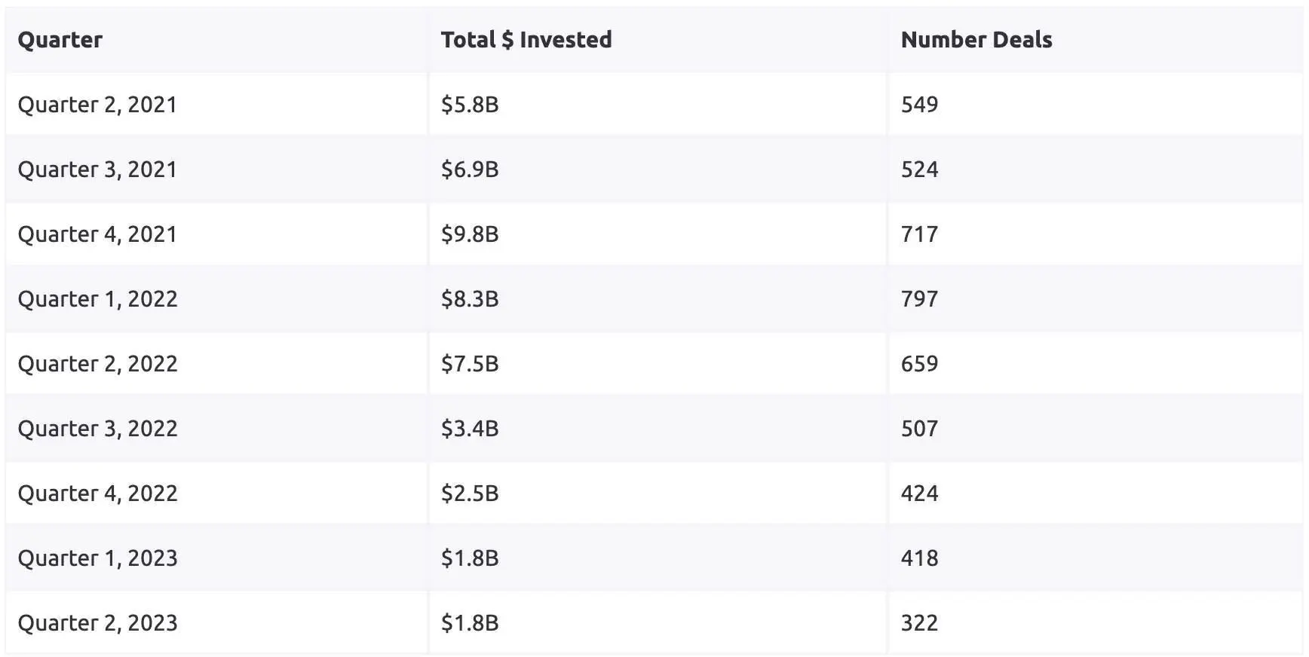The width and height of the screenshot is (1309, 657).
Task: Select the Quarter 2, 2021 row label
Action: pyautogui.click(x=97, y=105)
